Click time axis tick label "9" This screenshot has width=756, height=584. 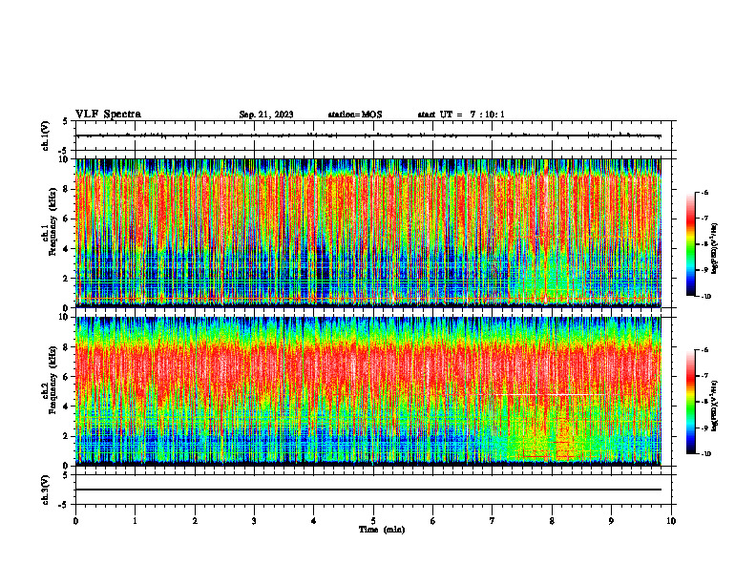pos(611,521)
